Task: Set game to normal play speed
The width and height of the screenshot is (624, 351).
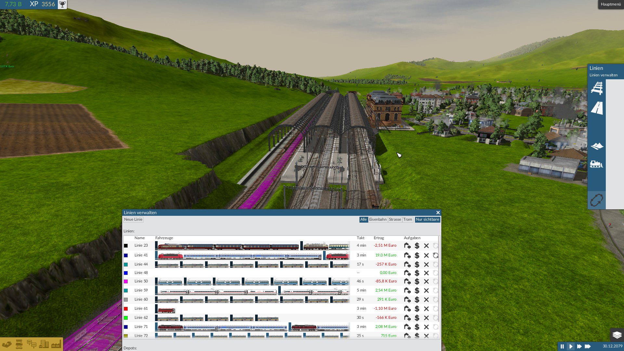Action: click(x=571, y=346)
